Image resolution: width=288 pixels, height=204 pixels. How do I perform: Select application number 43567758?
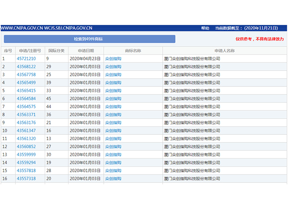coord(26,75)
